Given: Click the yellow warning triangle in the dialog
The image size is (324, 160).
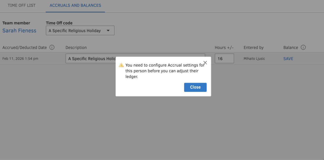Looking at the screenshot, I should (x=121, y=65).
